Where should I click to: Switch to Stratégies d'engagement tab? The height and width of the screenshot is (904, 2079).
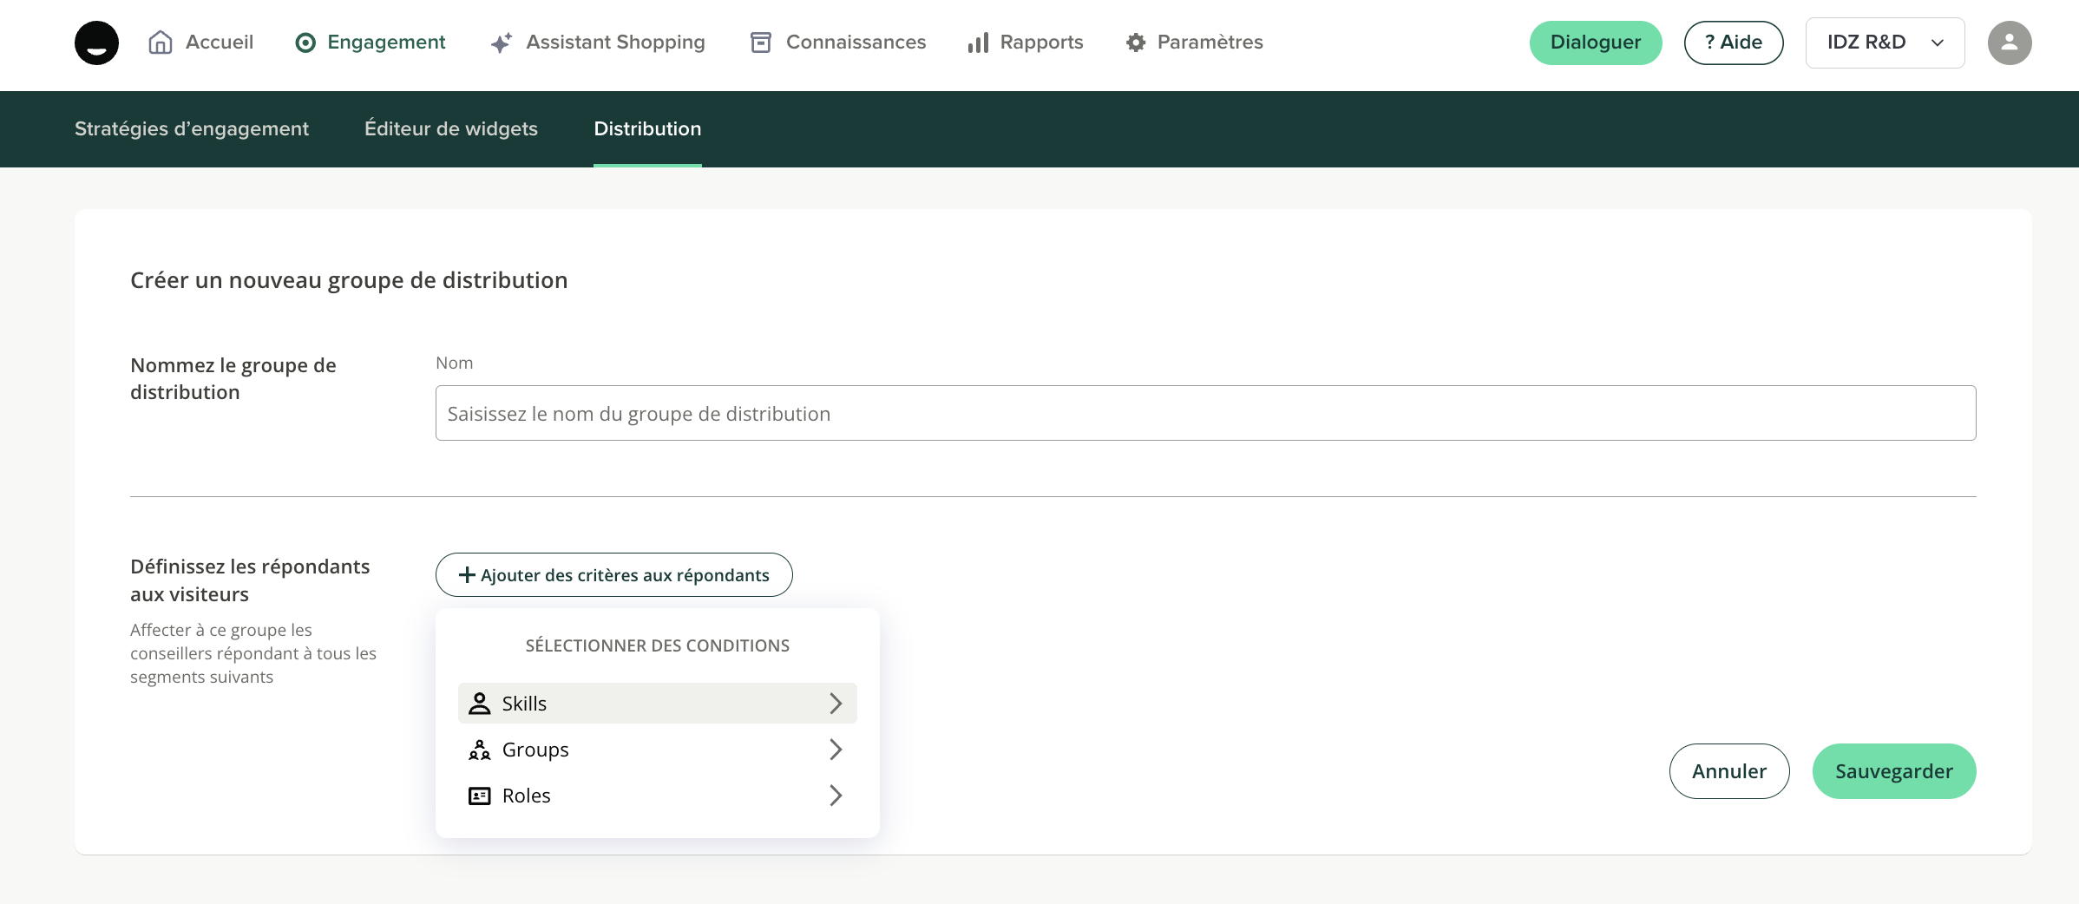point(192,128)
